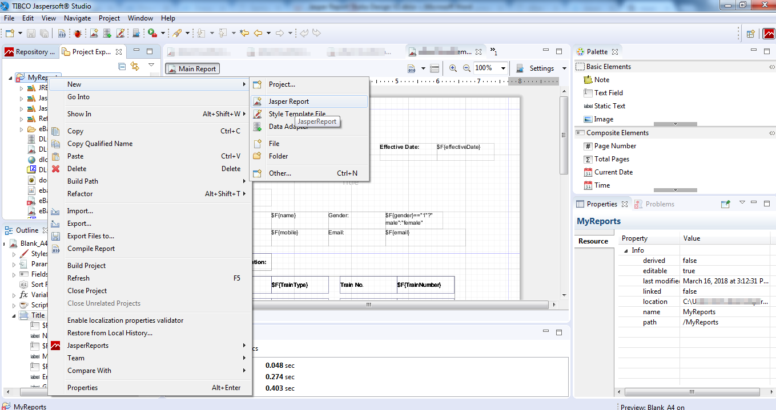Choose Other... in the New submenu

309,173
